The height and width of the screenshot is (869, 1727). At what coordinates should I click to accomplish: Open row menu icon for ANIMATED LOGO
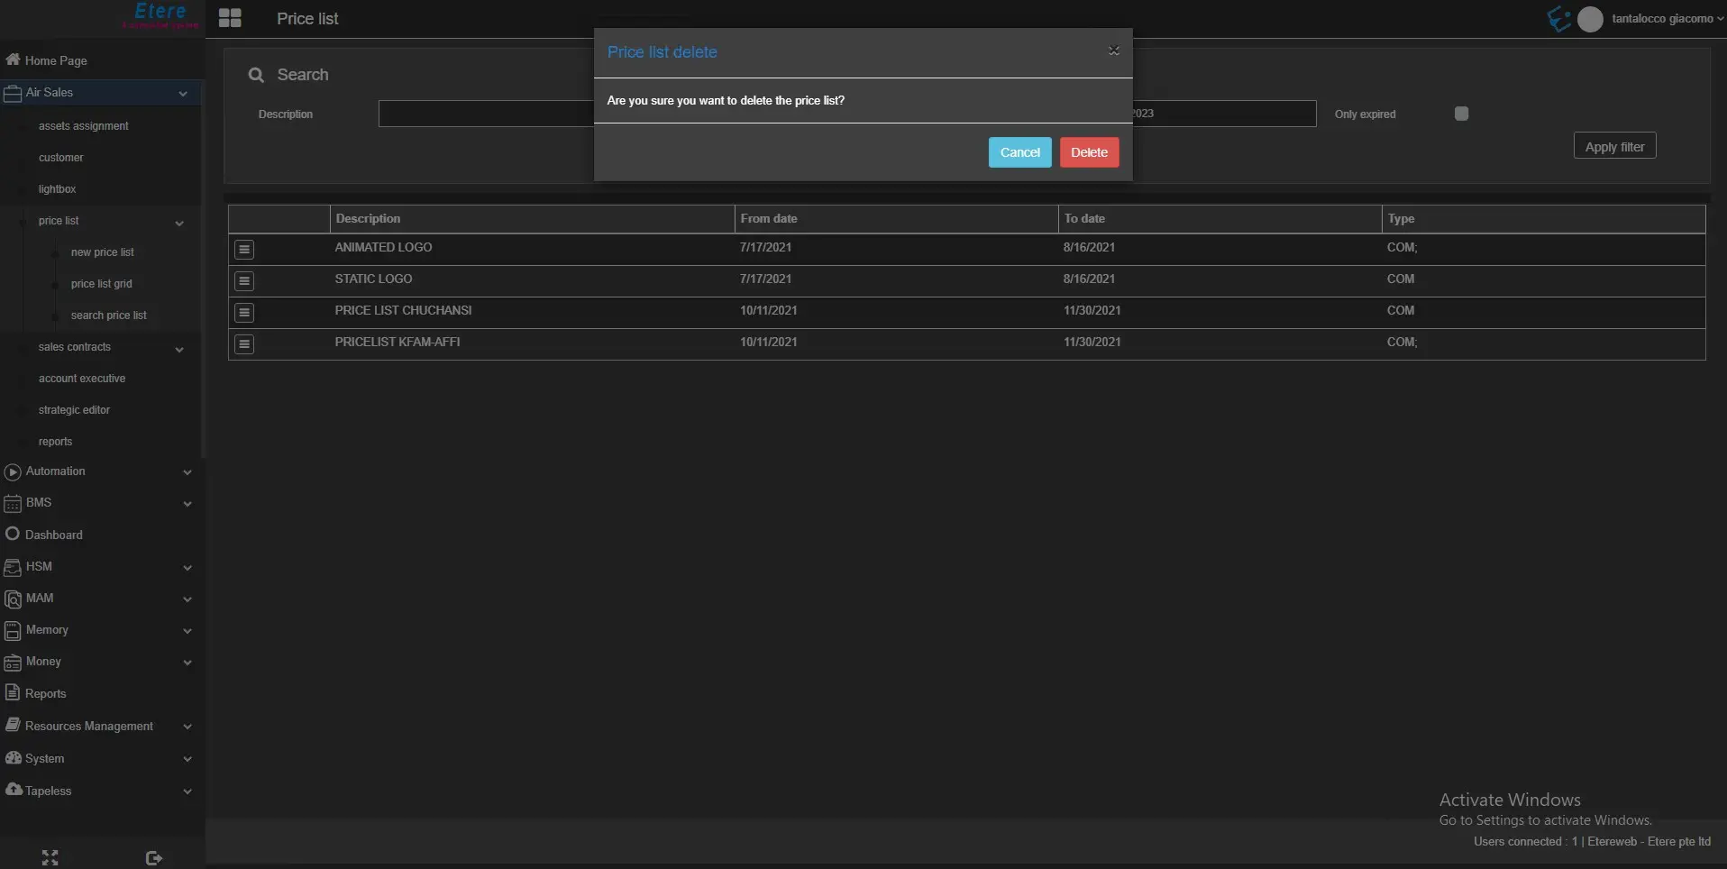pyautogui.click(x=244, y=249)
